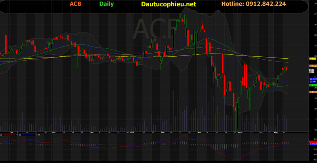
Task: Click the MACD indicator legend label
Action: point(10,135)
